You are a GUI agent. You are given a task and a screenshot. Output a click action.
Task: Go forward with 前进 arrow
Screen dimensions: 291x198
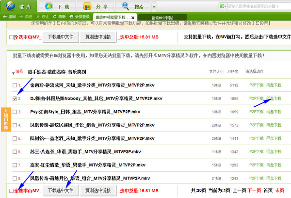tap(26, 16)
